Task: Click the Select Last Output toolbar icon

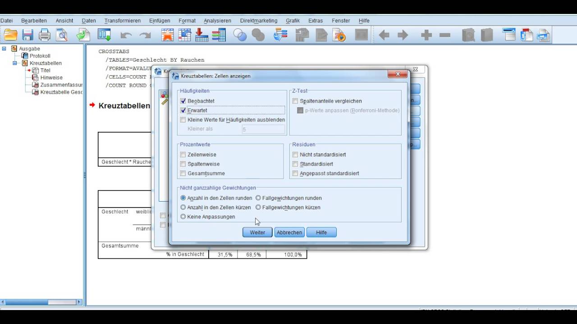Action: (280, 35)
